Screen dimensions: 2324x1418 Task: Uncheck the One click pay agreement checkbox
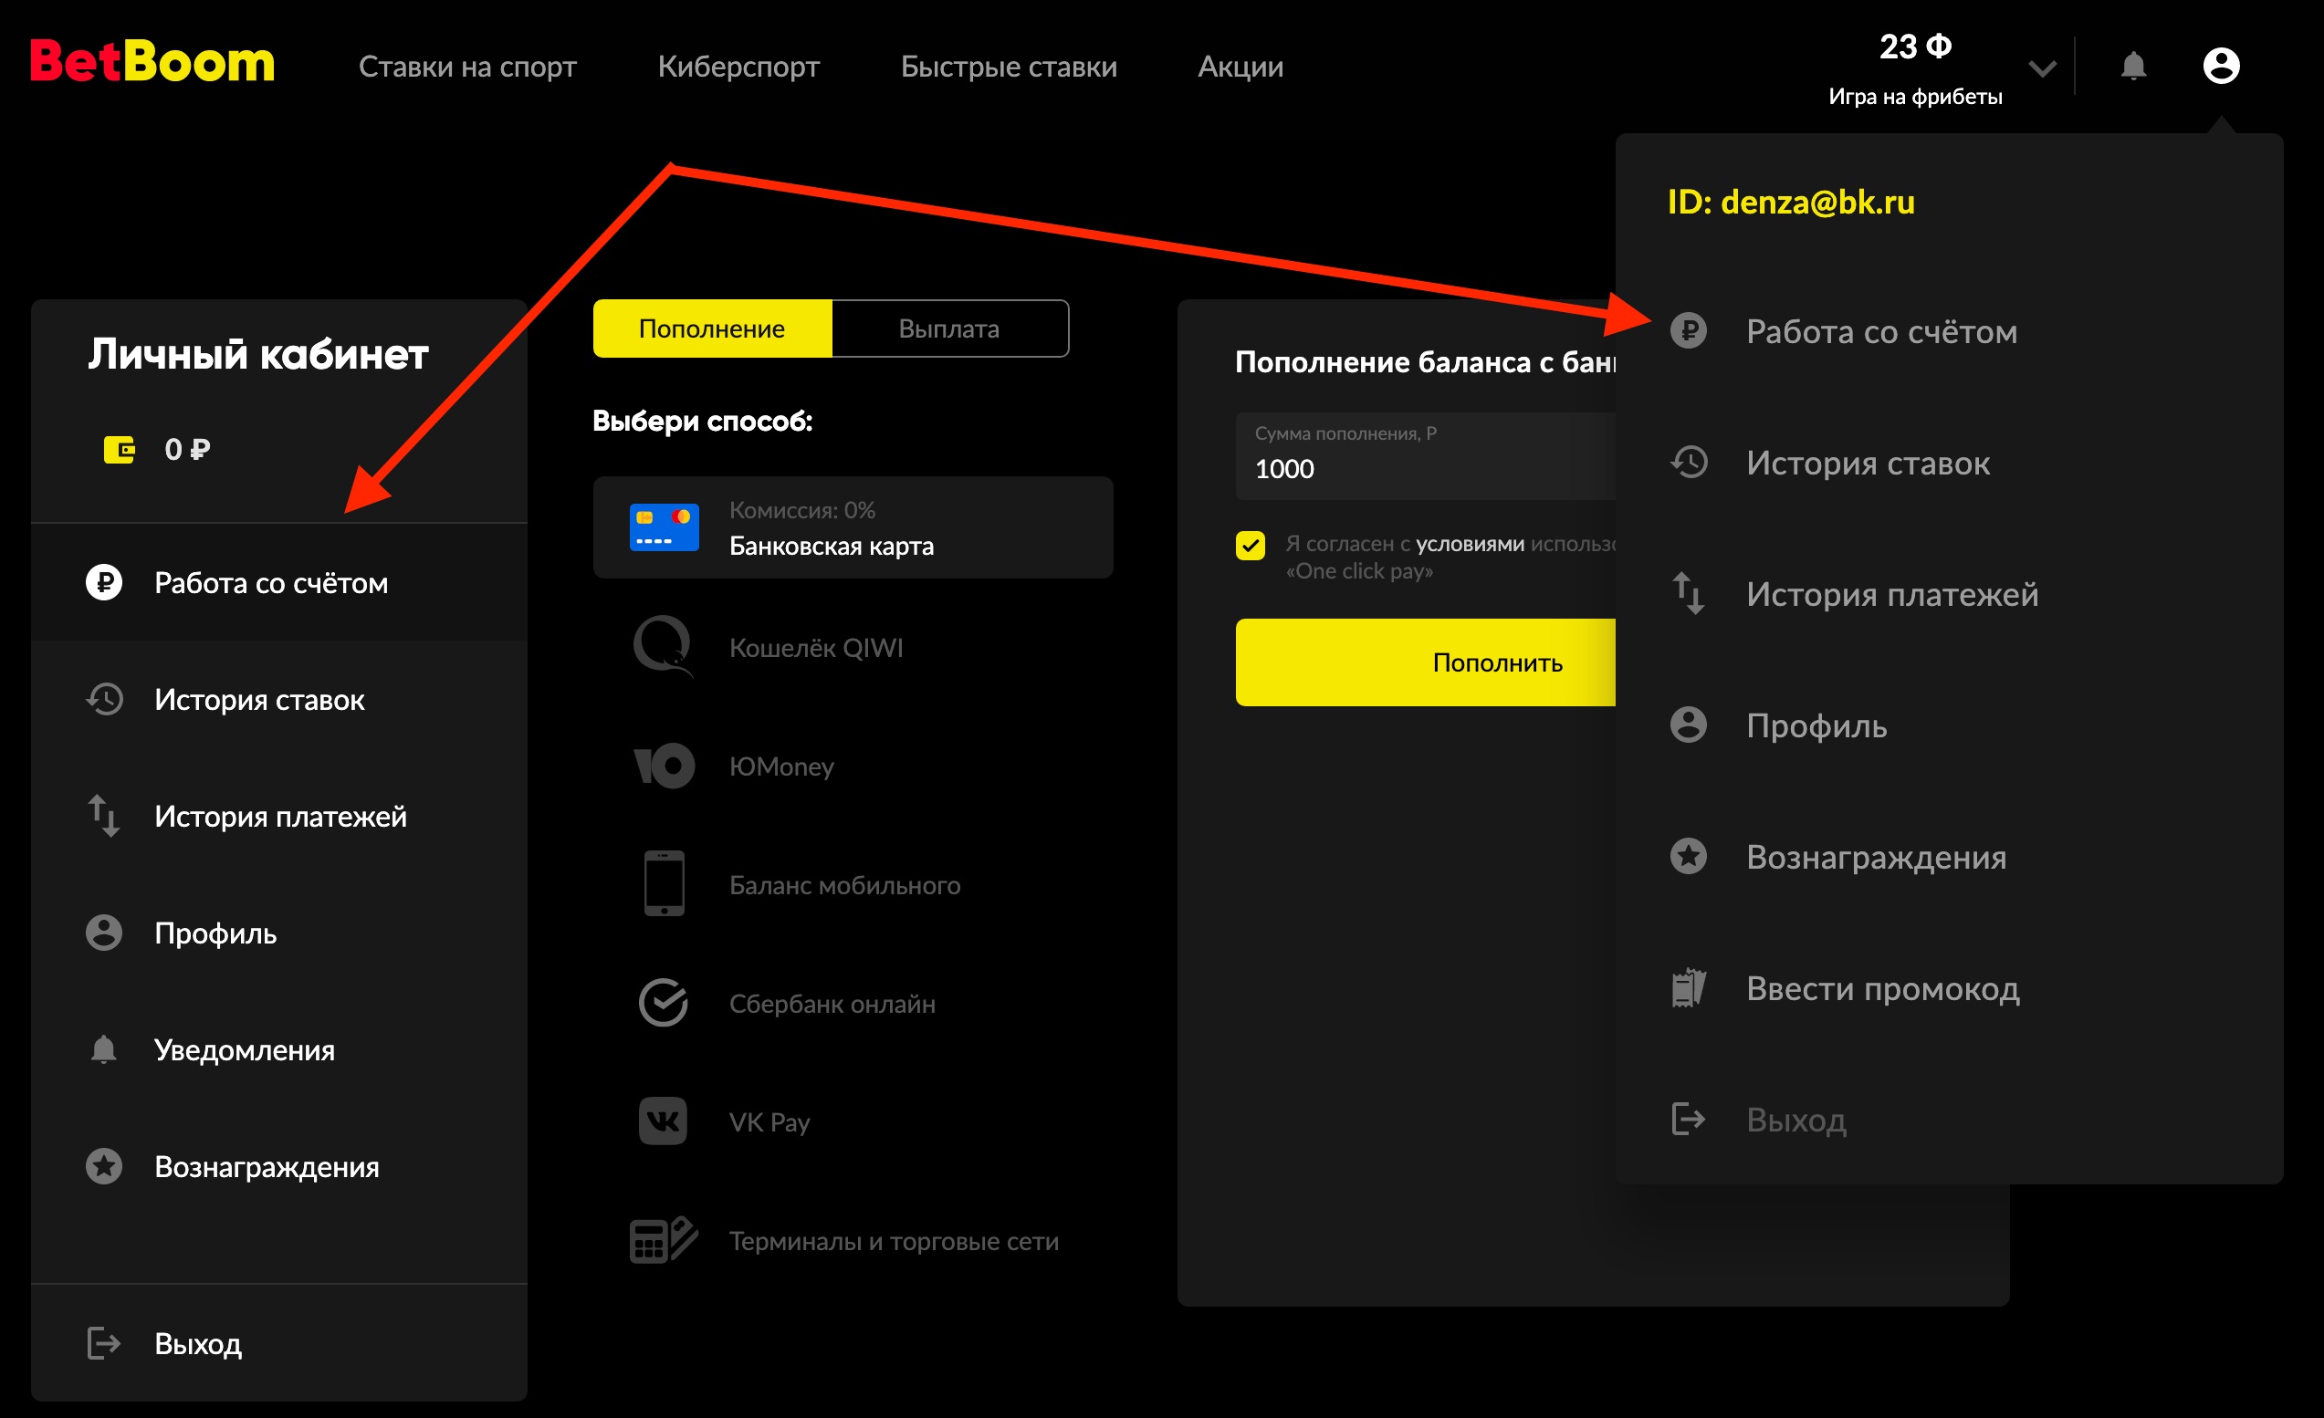point(1250,545)
